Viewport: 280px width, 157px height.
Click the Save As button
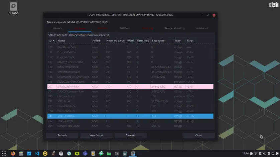pyautogui.click(x=130, y=135)
